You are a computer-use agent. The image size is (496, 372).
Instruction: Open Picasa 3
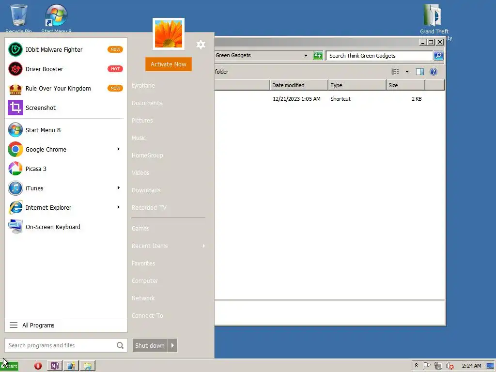coord(66,169)
